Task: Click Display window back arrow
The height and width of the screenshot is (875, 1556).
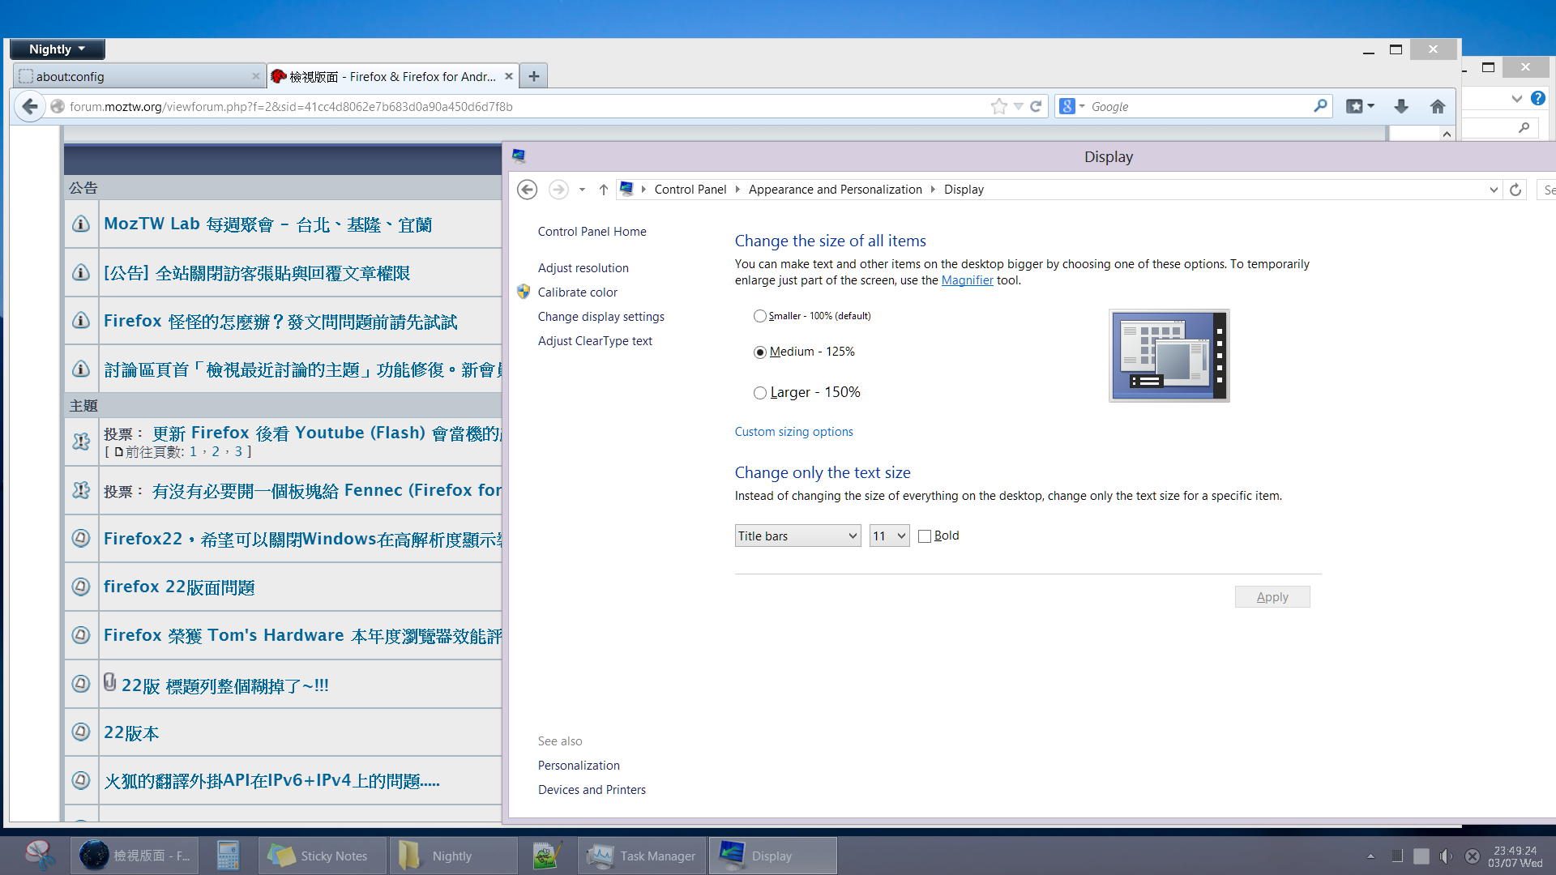Action: (x=527, y=190)
